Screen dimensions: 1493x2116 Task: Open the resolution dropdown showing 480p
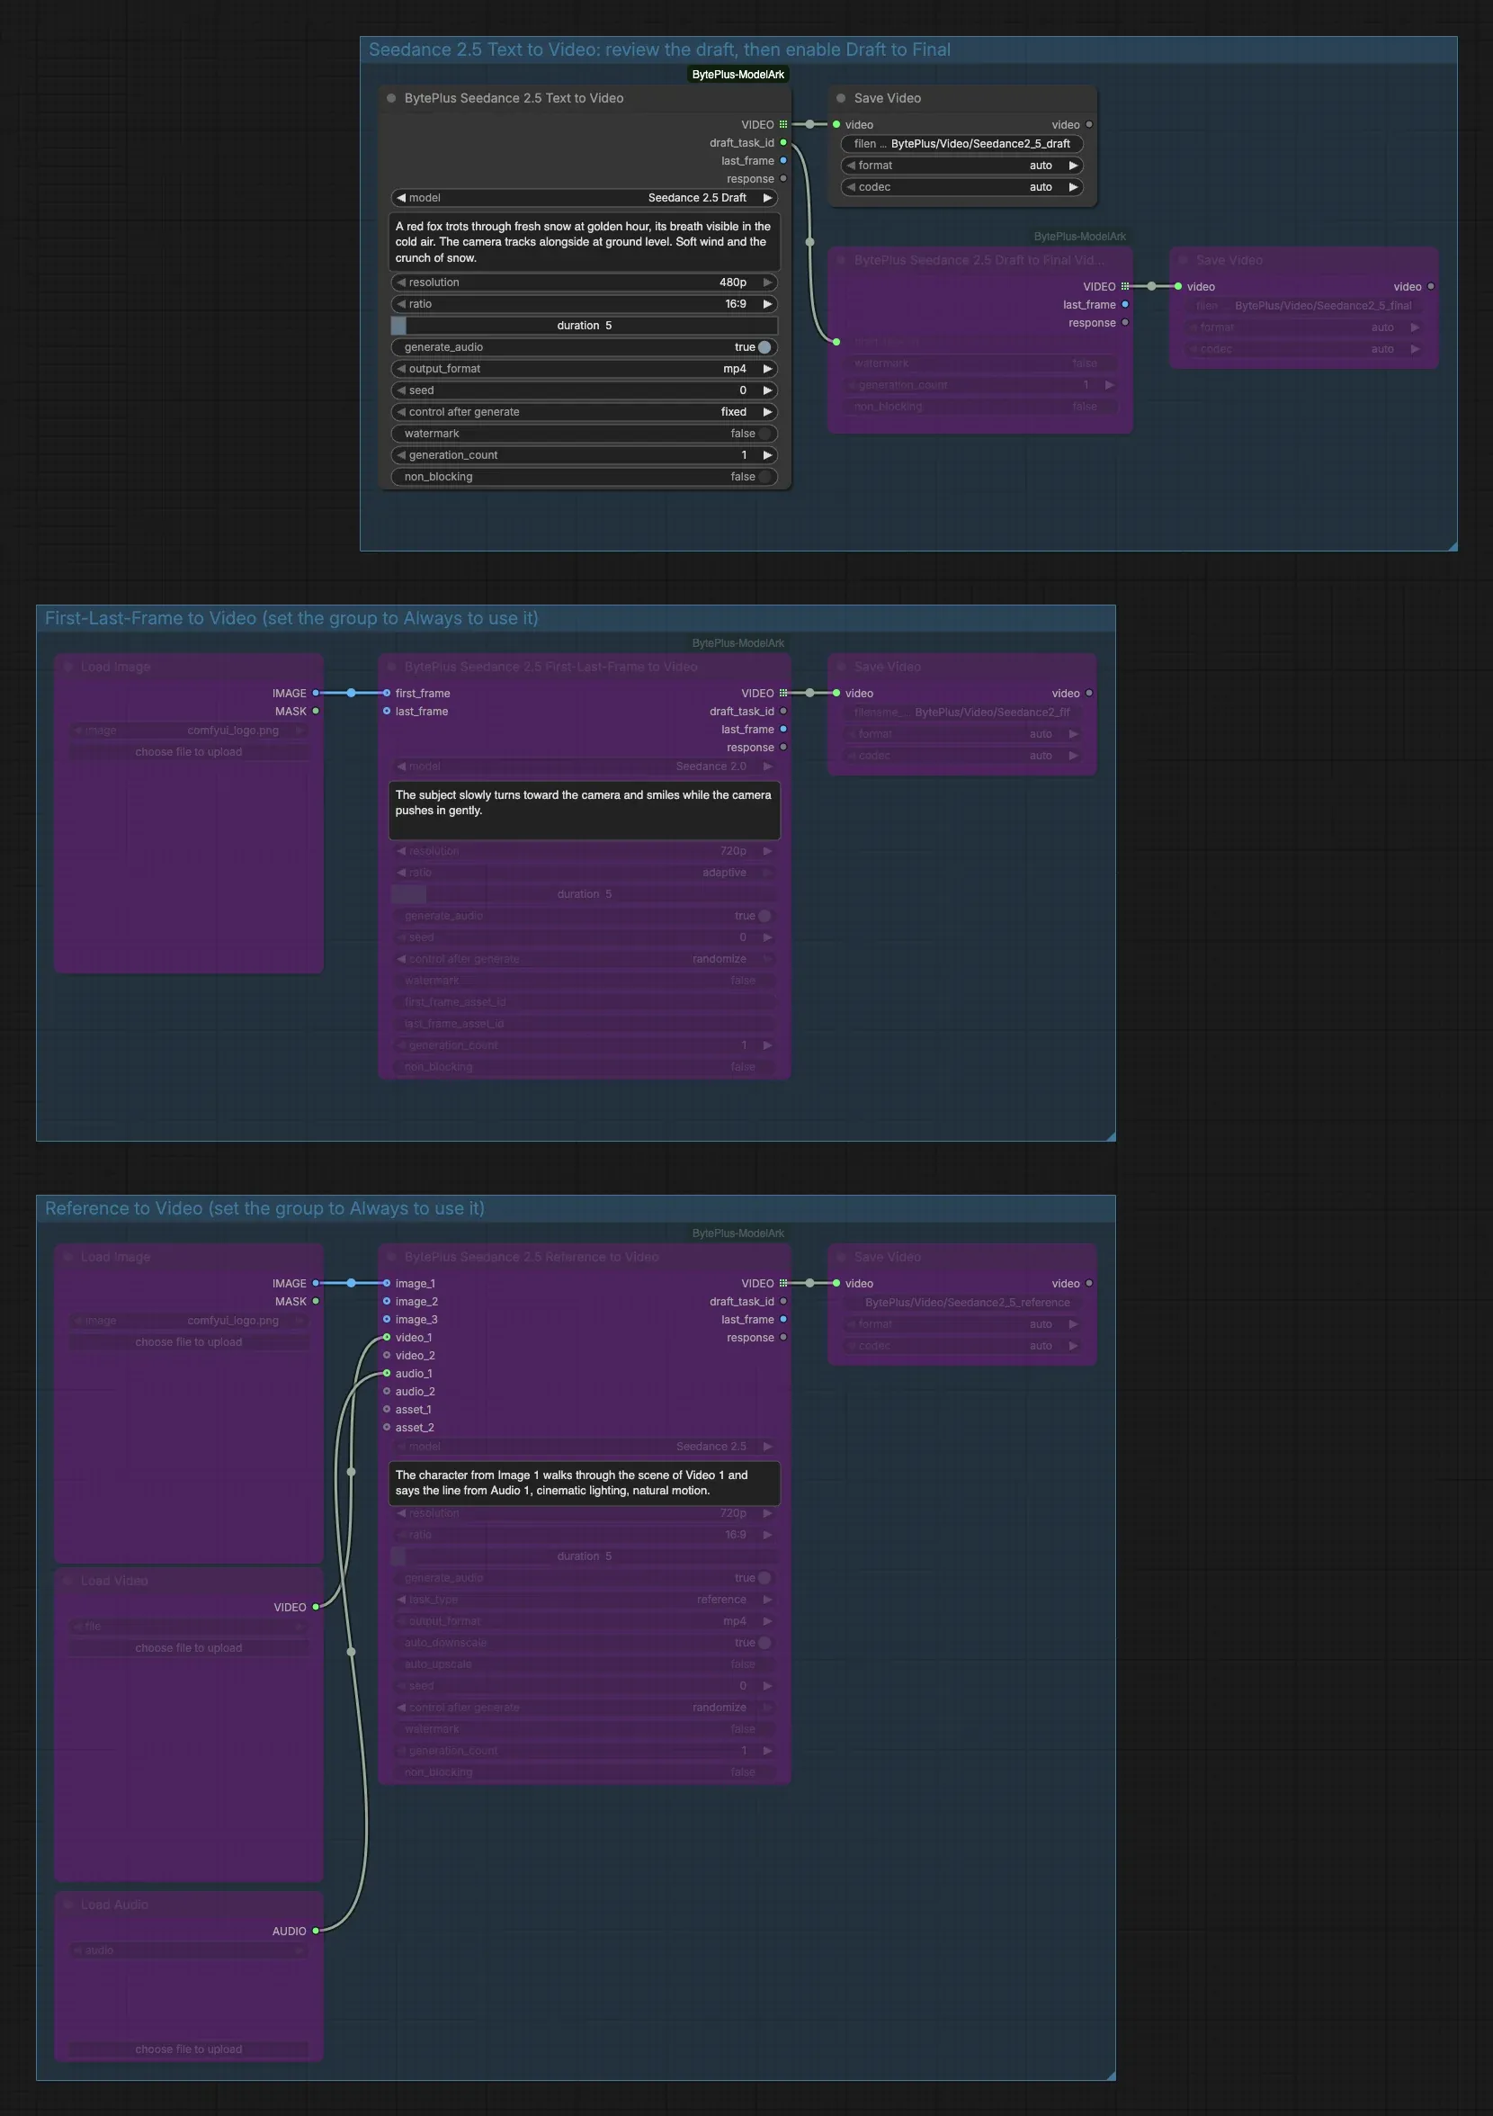[585, 282]
